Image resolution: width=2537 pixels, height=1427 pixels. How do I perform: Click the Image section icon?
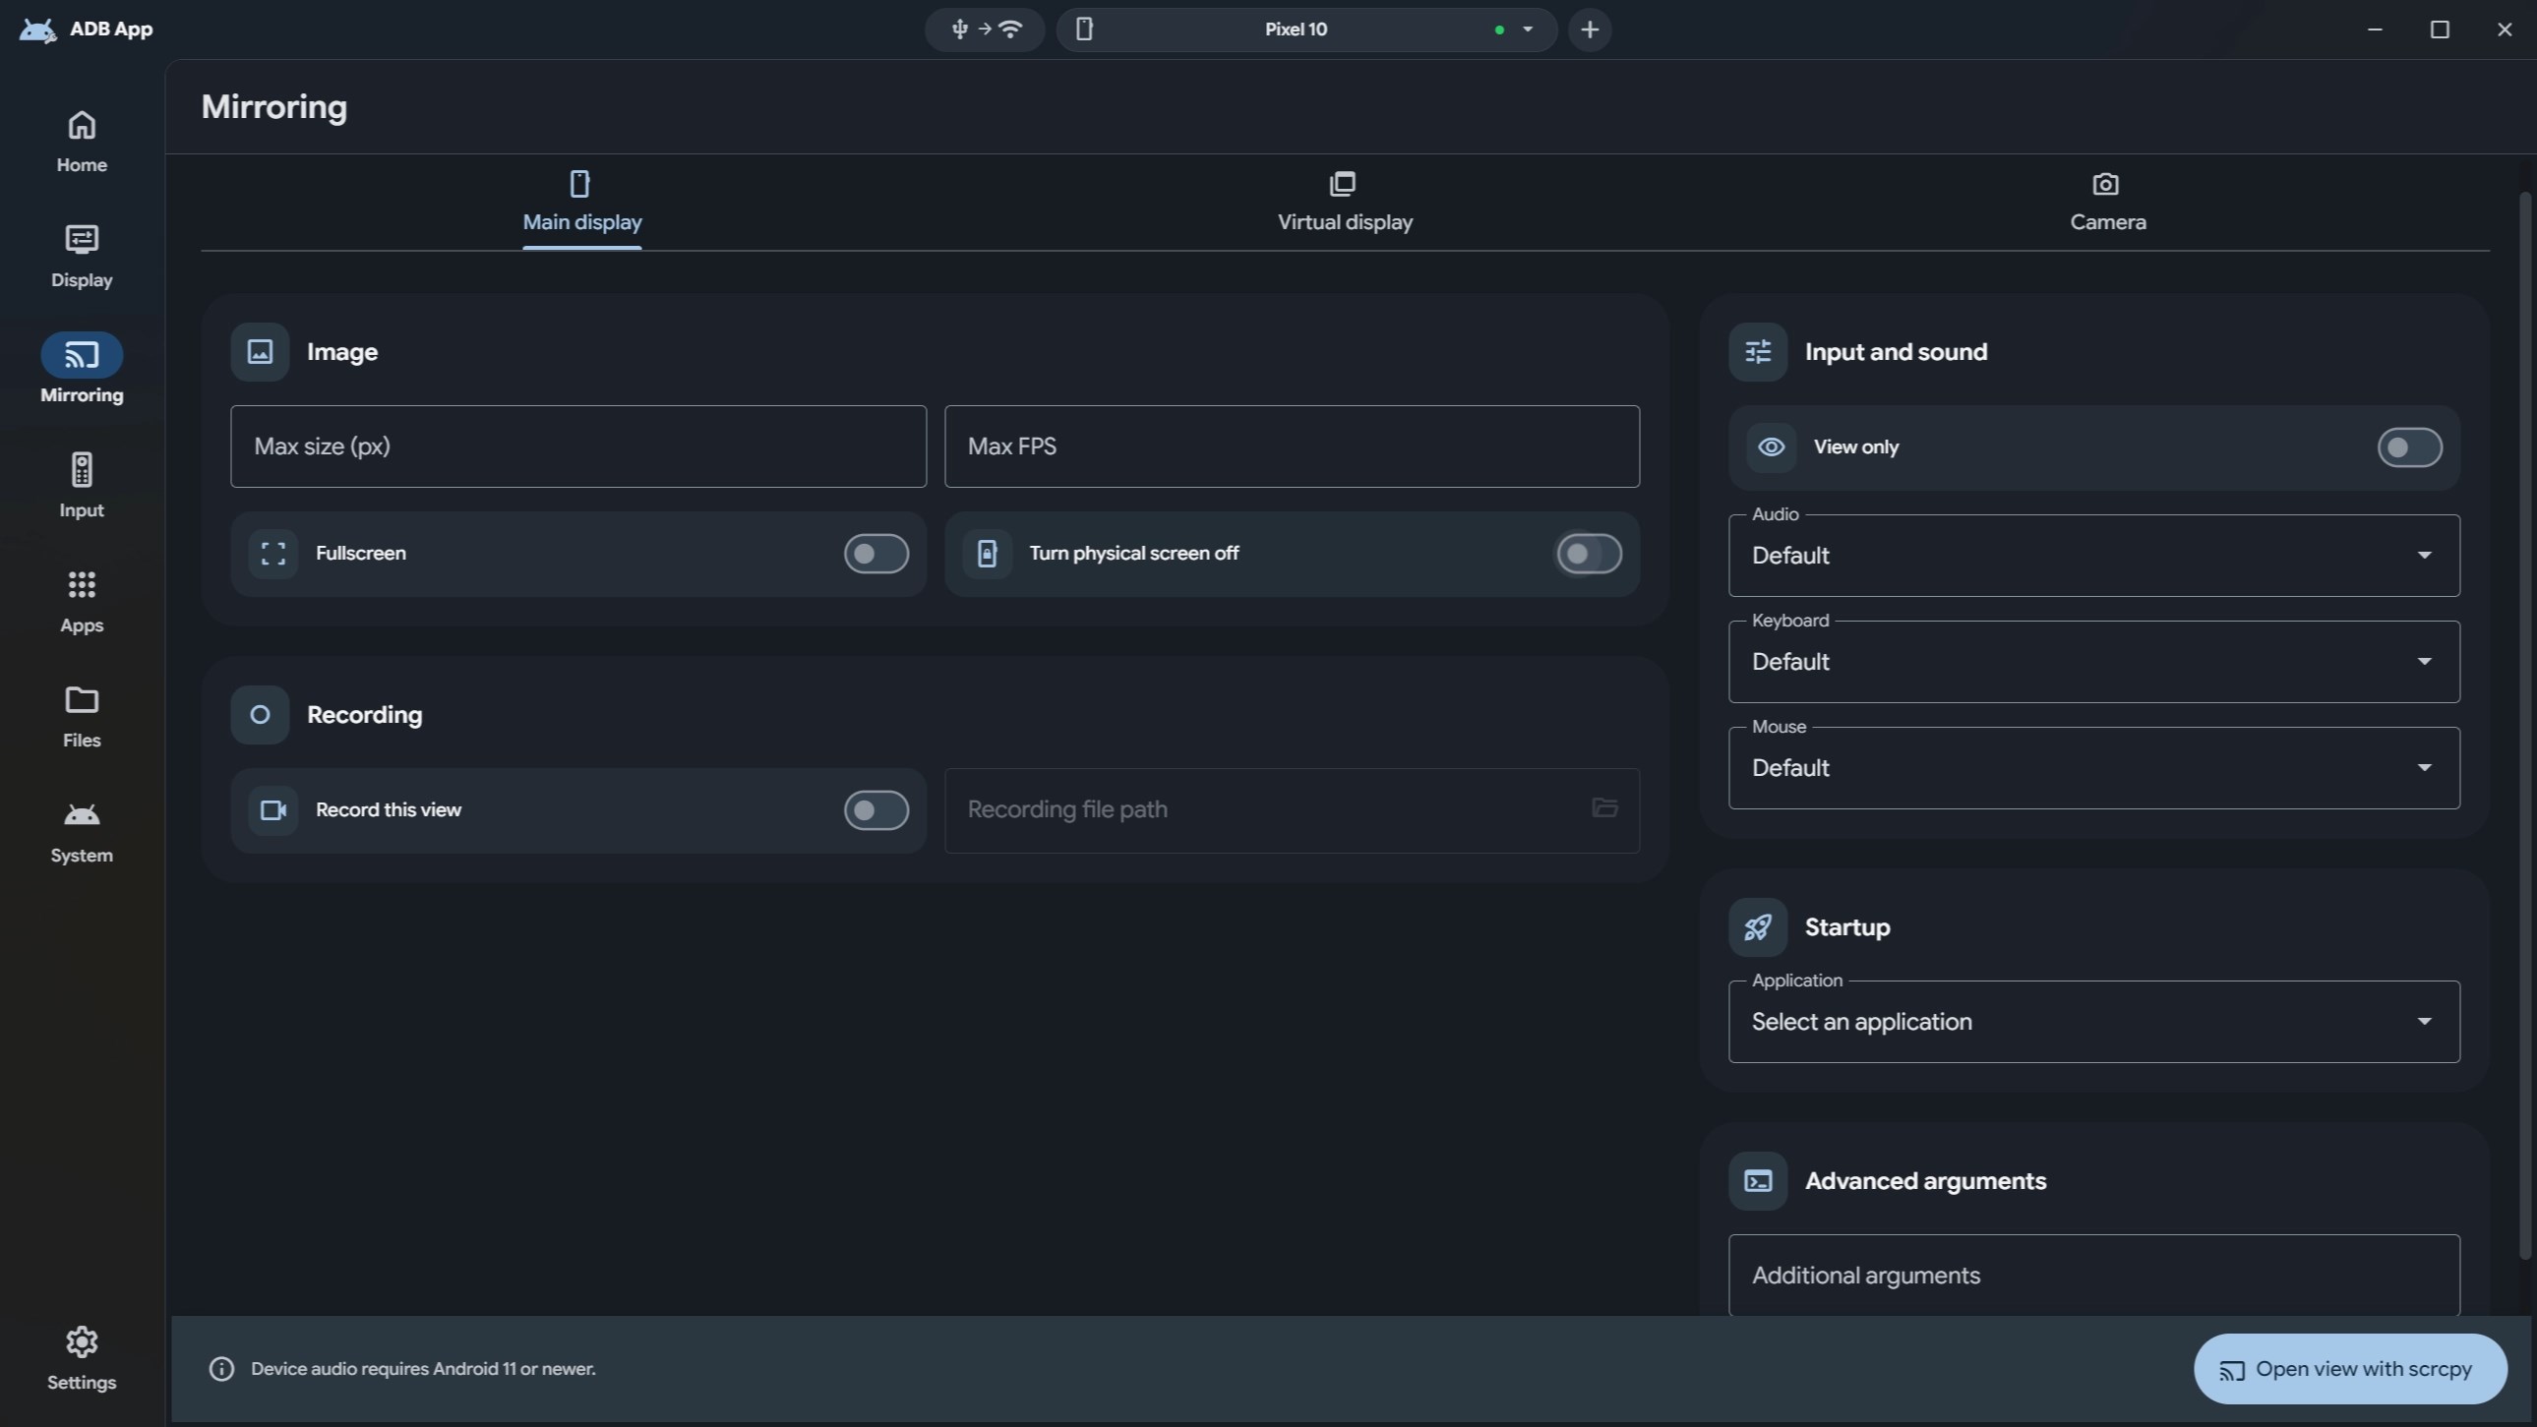coord(260,351)
